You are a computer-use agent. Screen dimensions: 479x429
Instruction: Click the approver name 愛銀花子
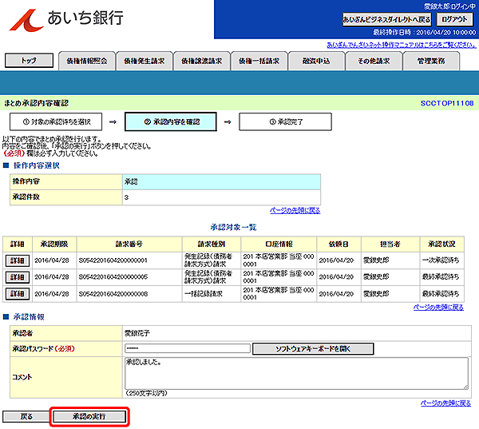pos(137,333)
